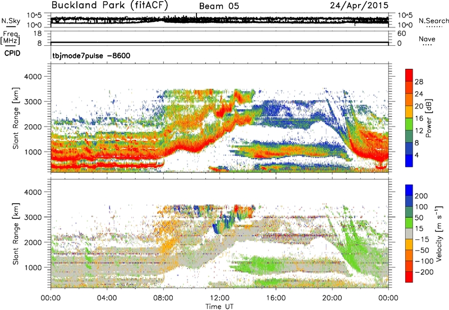The height and width of the screenshot is (310, 449).
Task: Click the "12:00" time axis label
Action: pos(219,298)
